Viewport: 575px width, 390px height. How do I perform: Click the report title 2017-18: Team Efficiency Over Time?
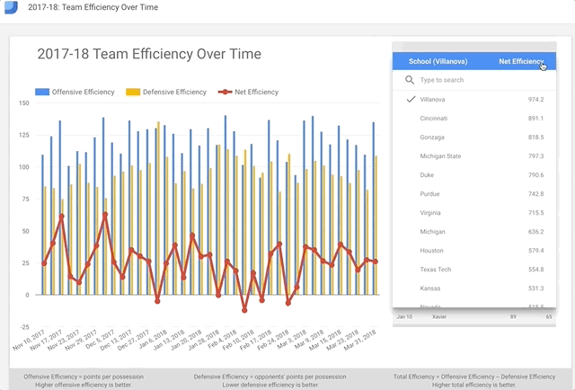pos(93,7)
